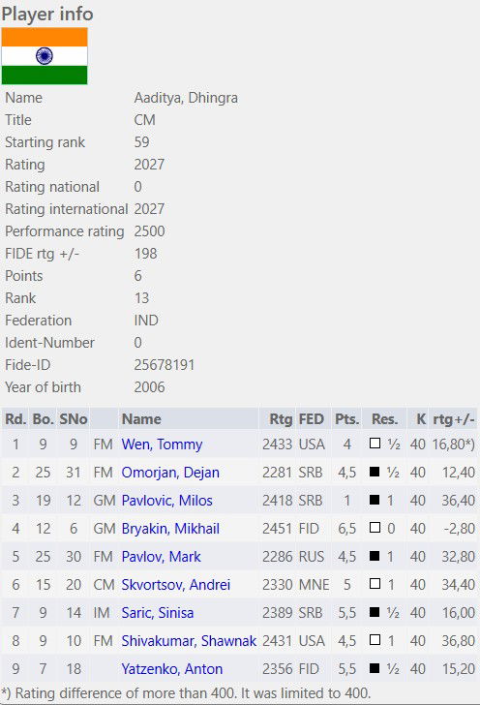
Task: Click black piece icon in round 2
Action: click(375, 472)
